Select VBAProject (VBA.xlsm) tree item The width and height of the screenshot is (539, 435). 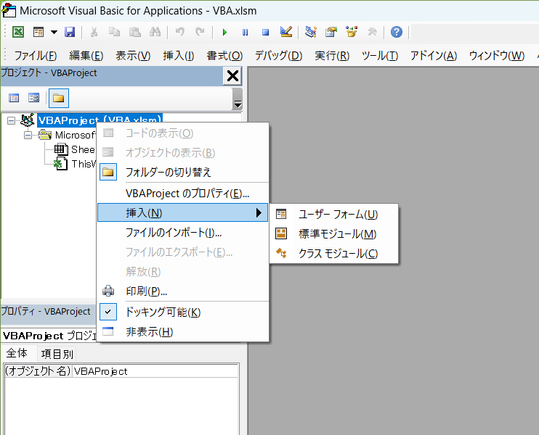pos(100,120)
